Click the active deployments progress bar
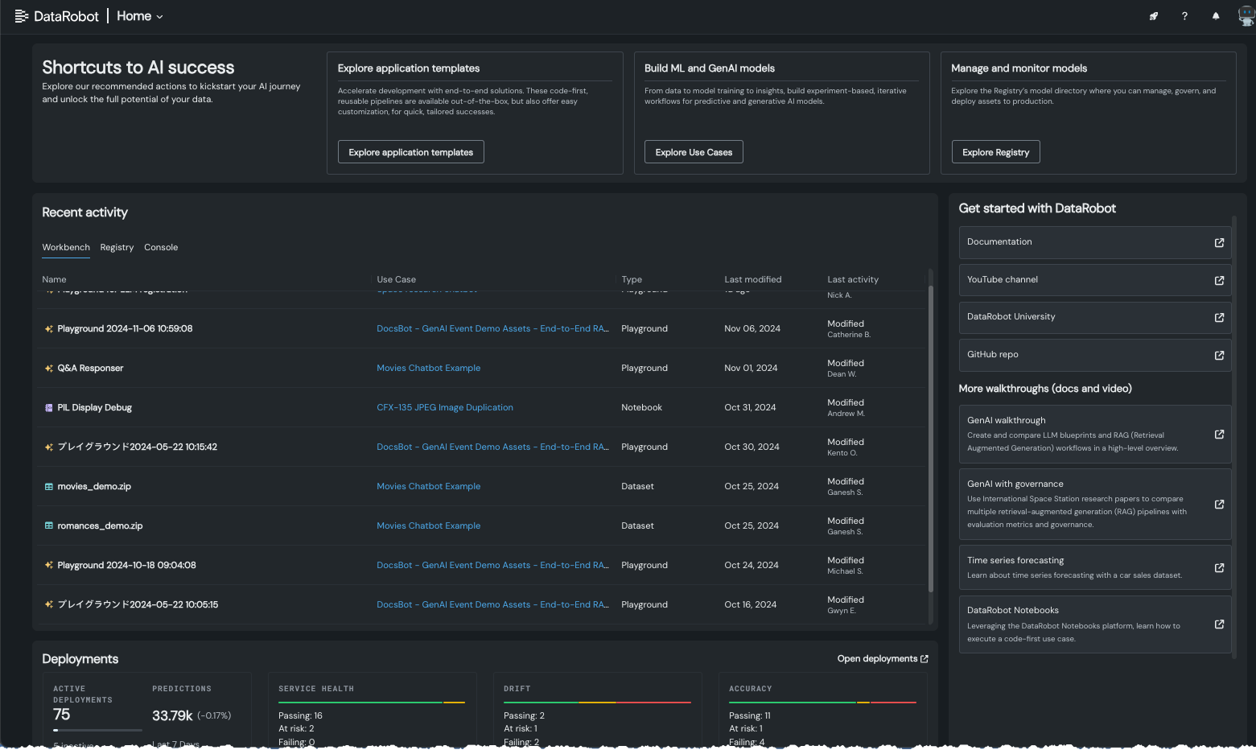1256x750 pixels. tap(97, 730)
